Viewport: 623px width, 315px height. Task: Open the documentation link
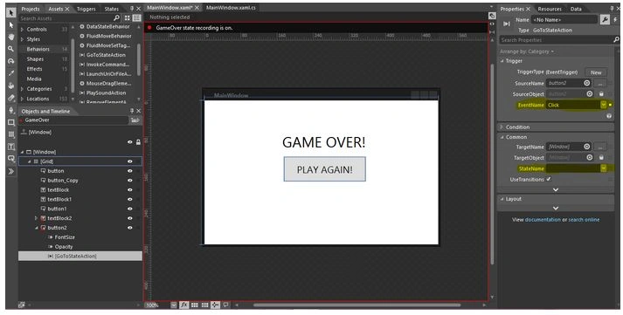pyautogui.click(x=543, y=219)
